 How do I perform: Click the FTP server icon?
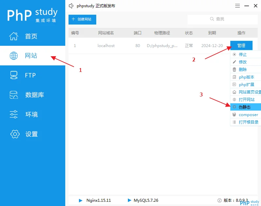point(14,75)
